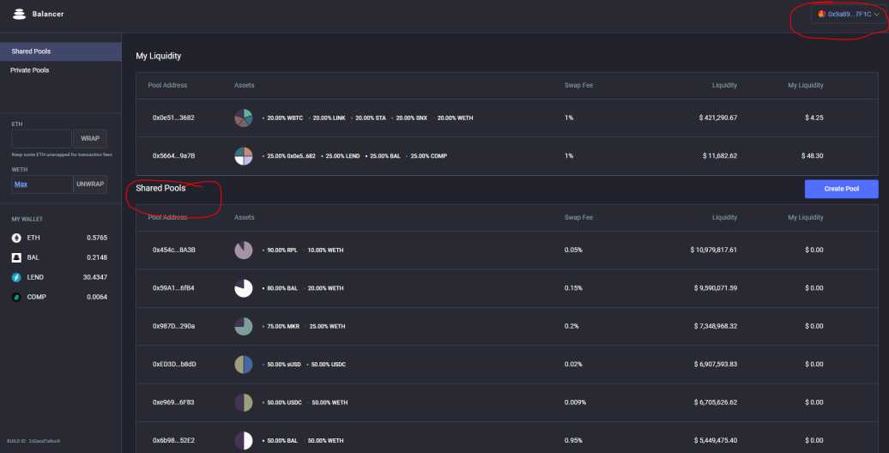Open the wallet account dropdown 0x9a89...7F1C
The height and width of the screenshot is (453, 889).
[x=848, y=15]
